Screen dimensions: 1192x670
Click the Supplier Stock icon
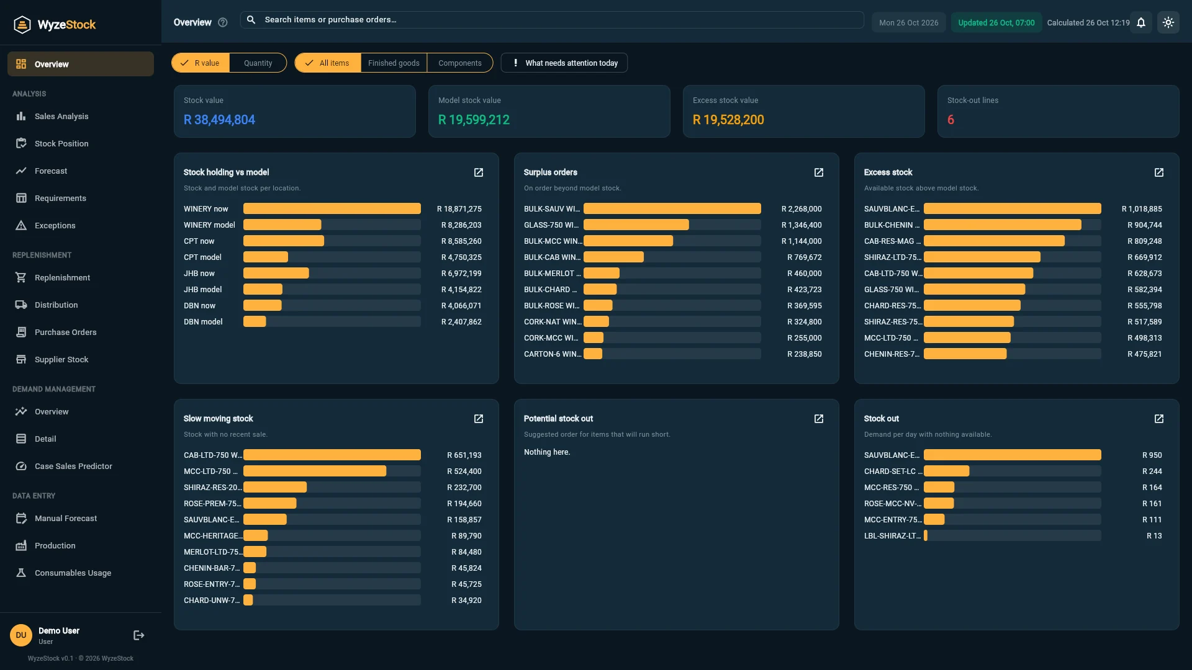pos(21,359)
